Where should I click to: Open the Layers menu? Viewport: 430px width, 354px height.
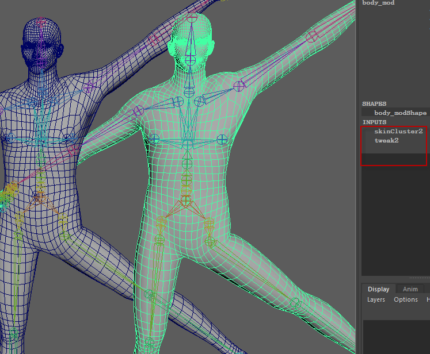pos(376,299)
